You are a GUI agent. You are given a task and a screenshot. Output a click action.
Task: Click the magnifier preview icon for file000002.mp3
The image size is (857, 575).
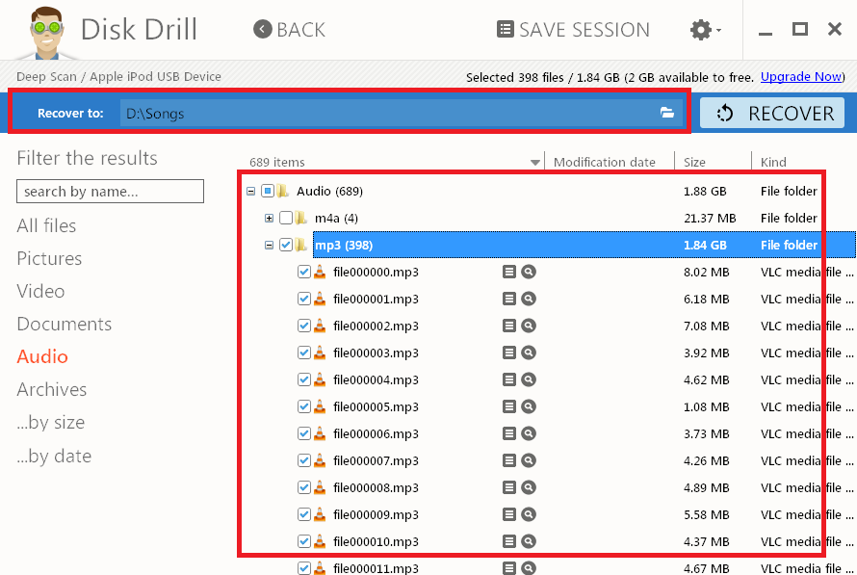point(528,327)
